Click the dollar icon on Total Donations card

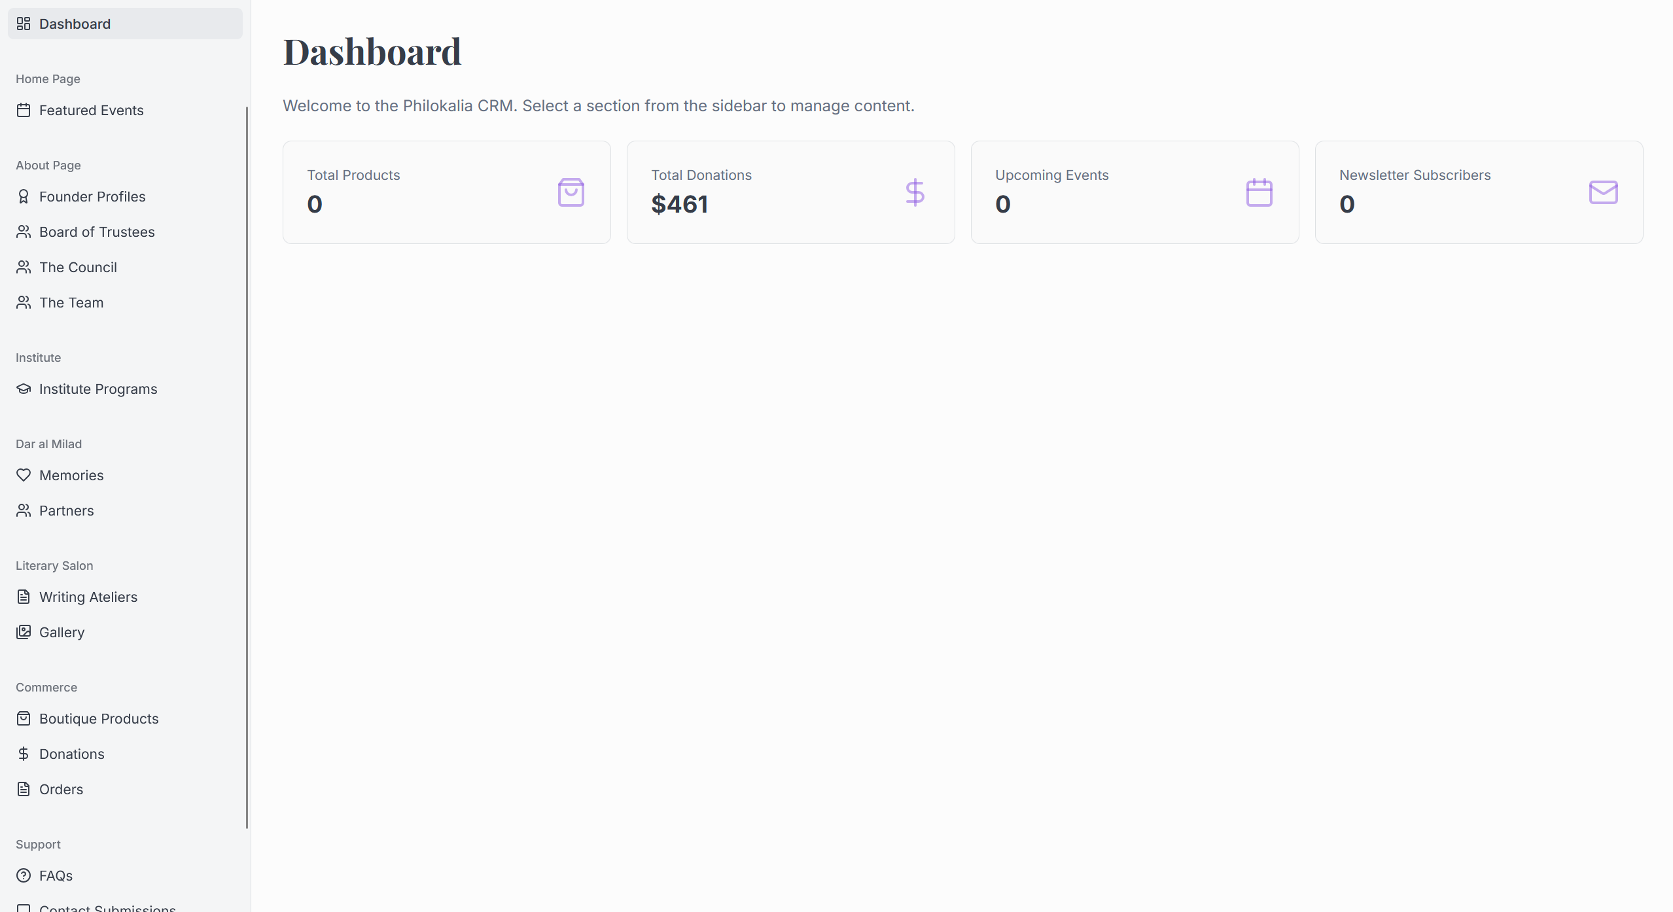pos(915,192)
